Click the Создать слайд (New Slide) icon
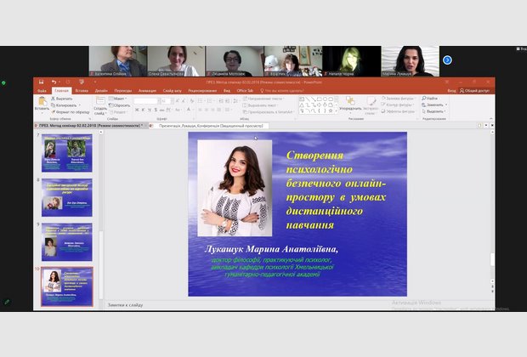The height and width of the screenshot is (357, 527). tap(100, 101)
